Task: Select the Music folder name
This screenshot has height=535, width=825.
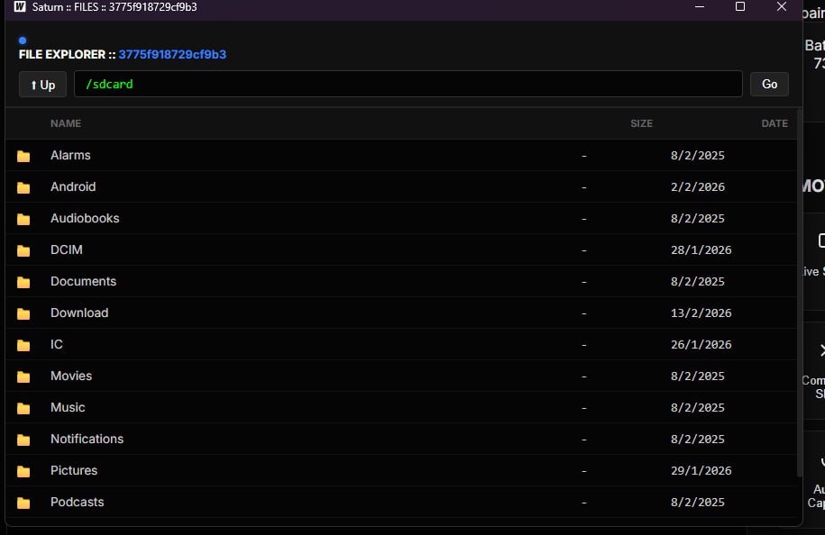Action: pos(68,407)
